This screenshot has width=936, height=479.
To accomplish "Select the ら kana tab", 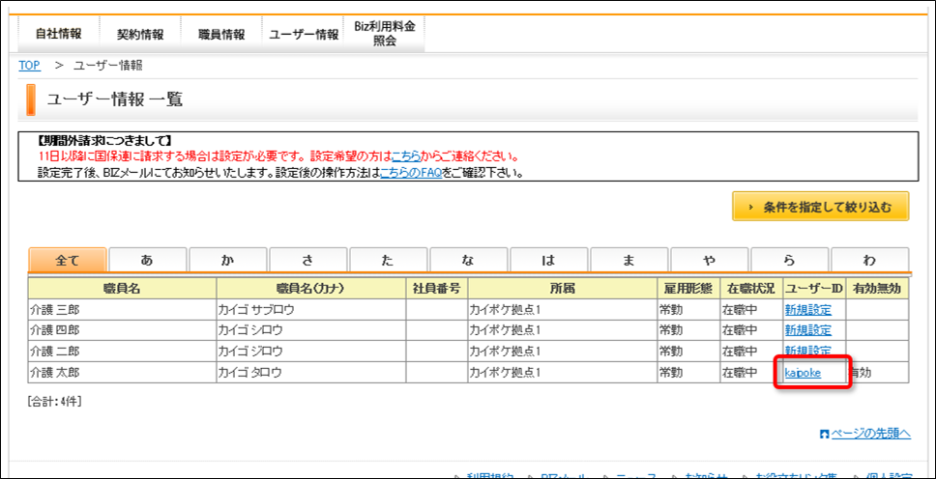I will click(790, 261).
